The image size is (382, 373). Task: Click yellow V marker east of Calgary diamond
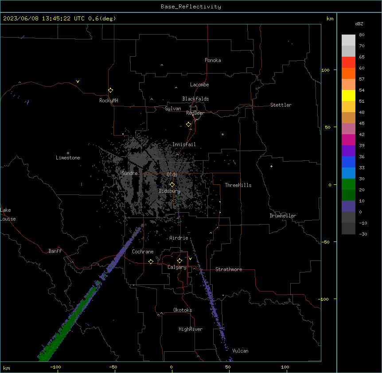click(190, 259)
